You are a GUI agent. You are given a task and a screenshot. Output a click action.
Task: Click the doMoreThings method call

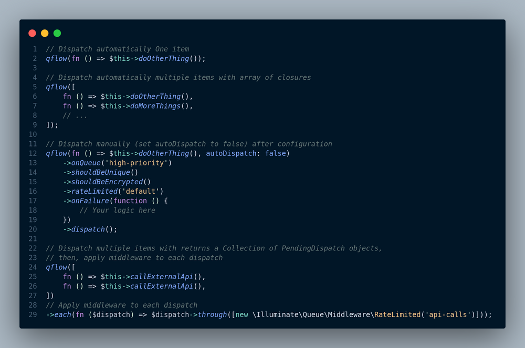click(160, 106)
